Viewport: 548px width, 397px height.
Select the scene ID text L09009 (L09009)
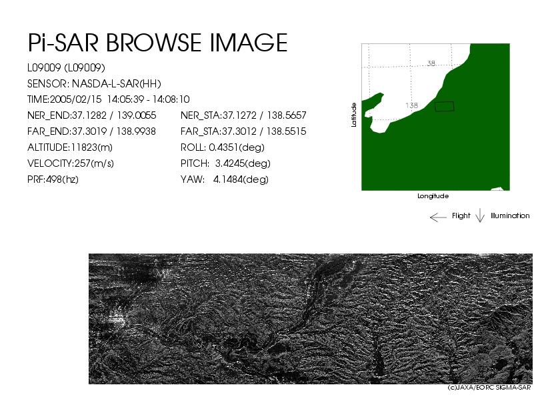coord(66,68)
